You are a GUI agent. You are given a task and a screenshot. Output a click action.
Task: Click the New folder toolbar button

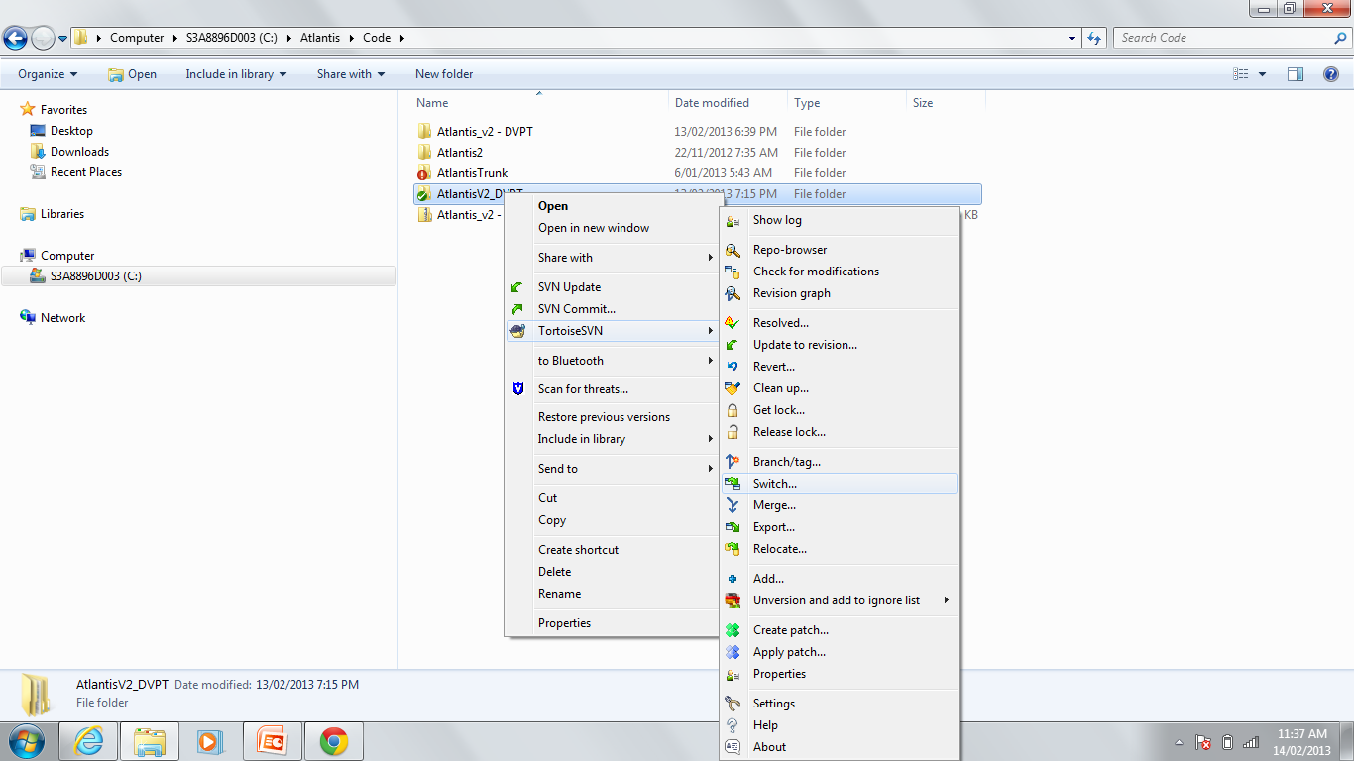pyautogui.click(x=444, y=74)
